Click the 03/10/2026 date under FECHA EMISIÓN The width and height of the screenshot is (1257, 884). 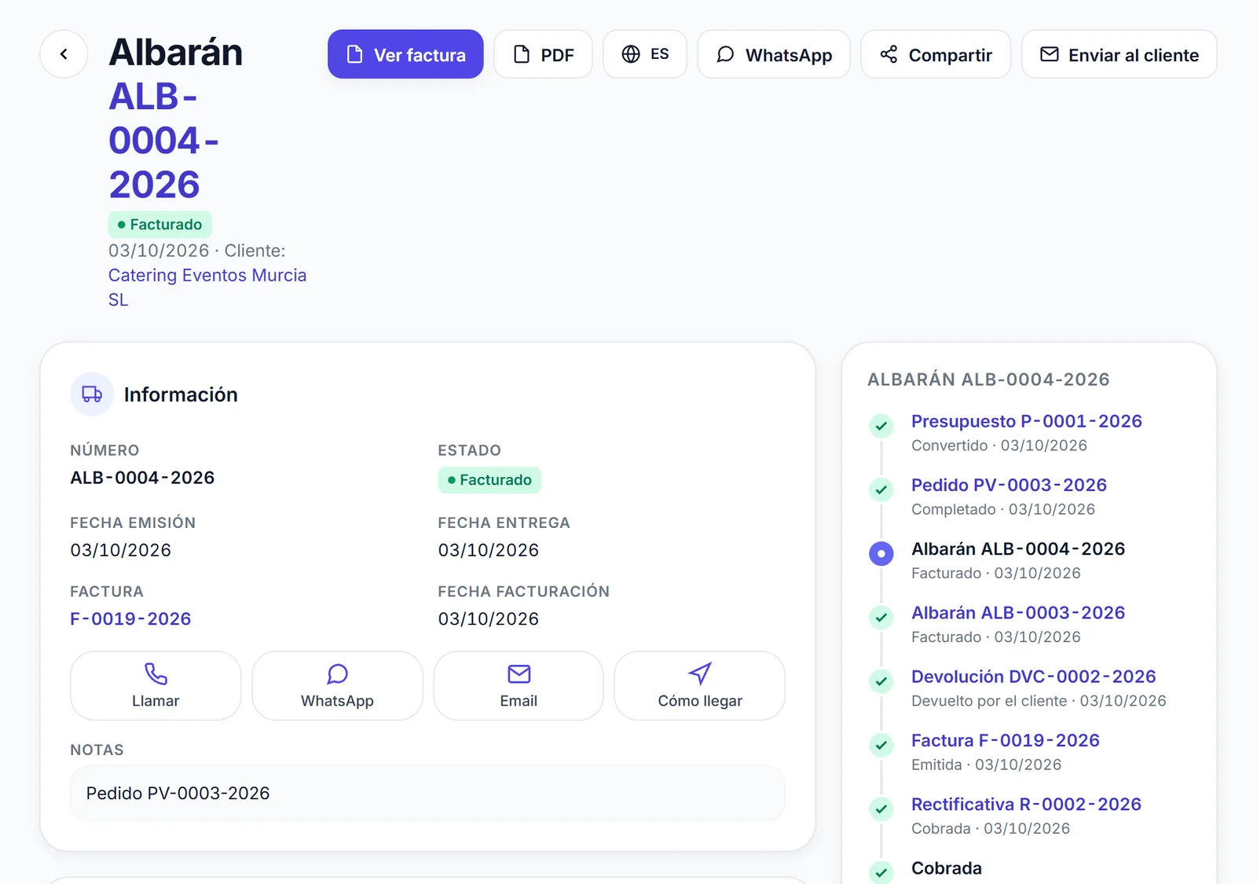tap(121, 550)
